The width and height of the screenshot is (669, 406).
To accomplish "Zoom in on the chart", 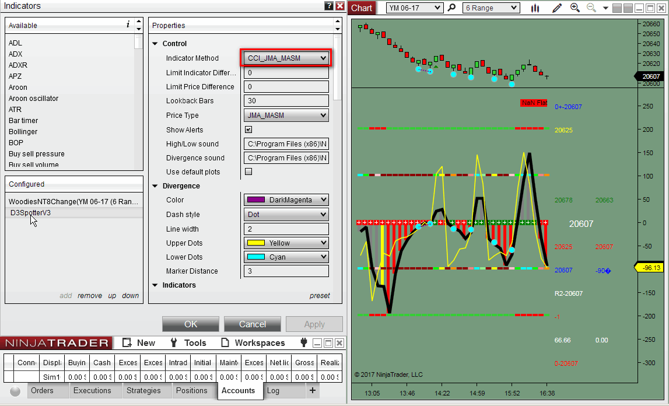I will point(575,8).
